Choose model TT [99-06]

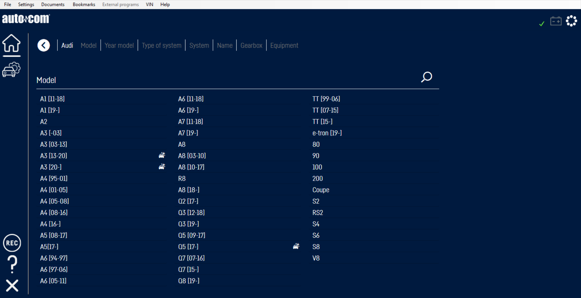[x=326, y=99]
